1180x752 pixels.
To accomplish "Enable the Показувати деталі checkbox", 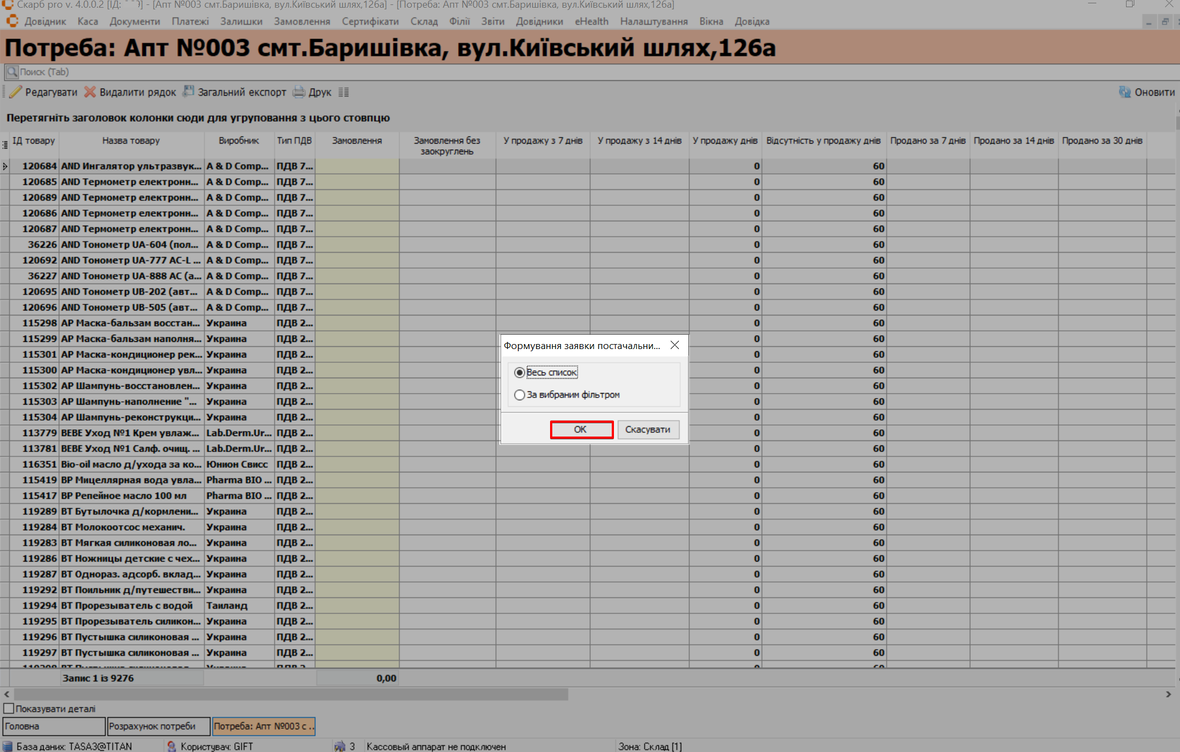I will tap(9, 709).
